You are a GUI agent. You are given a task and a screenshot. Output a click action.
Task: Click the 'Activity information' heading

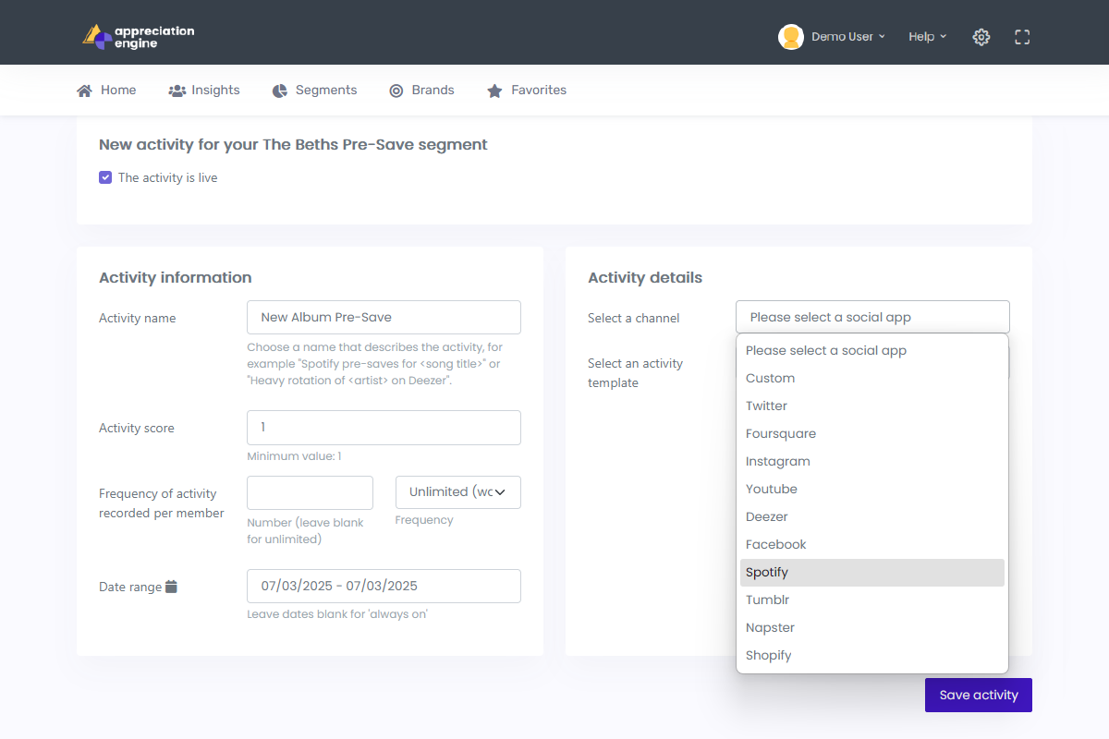coord(176,277)
